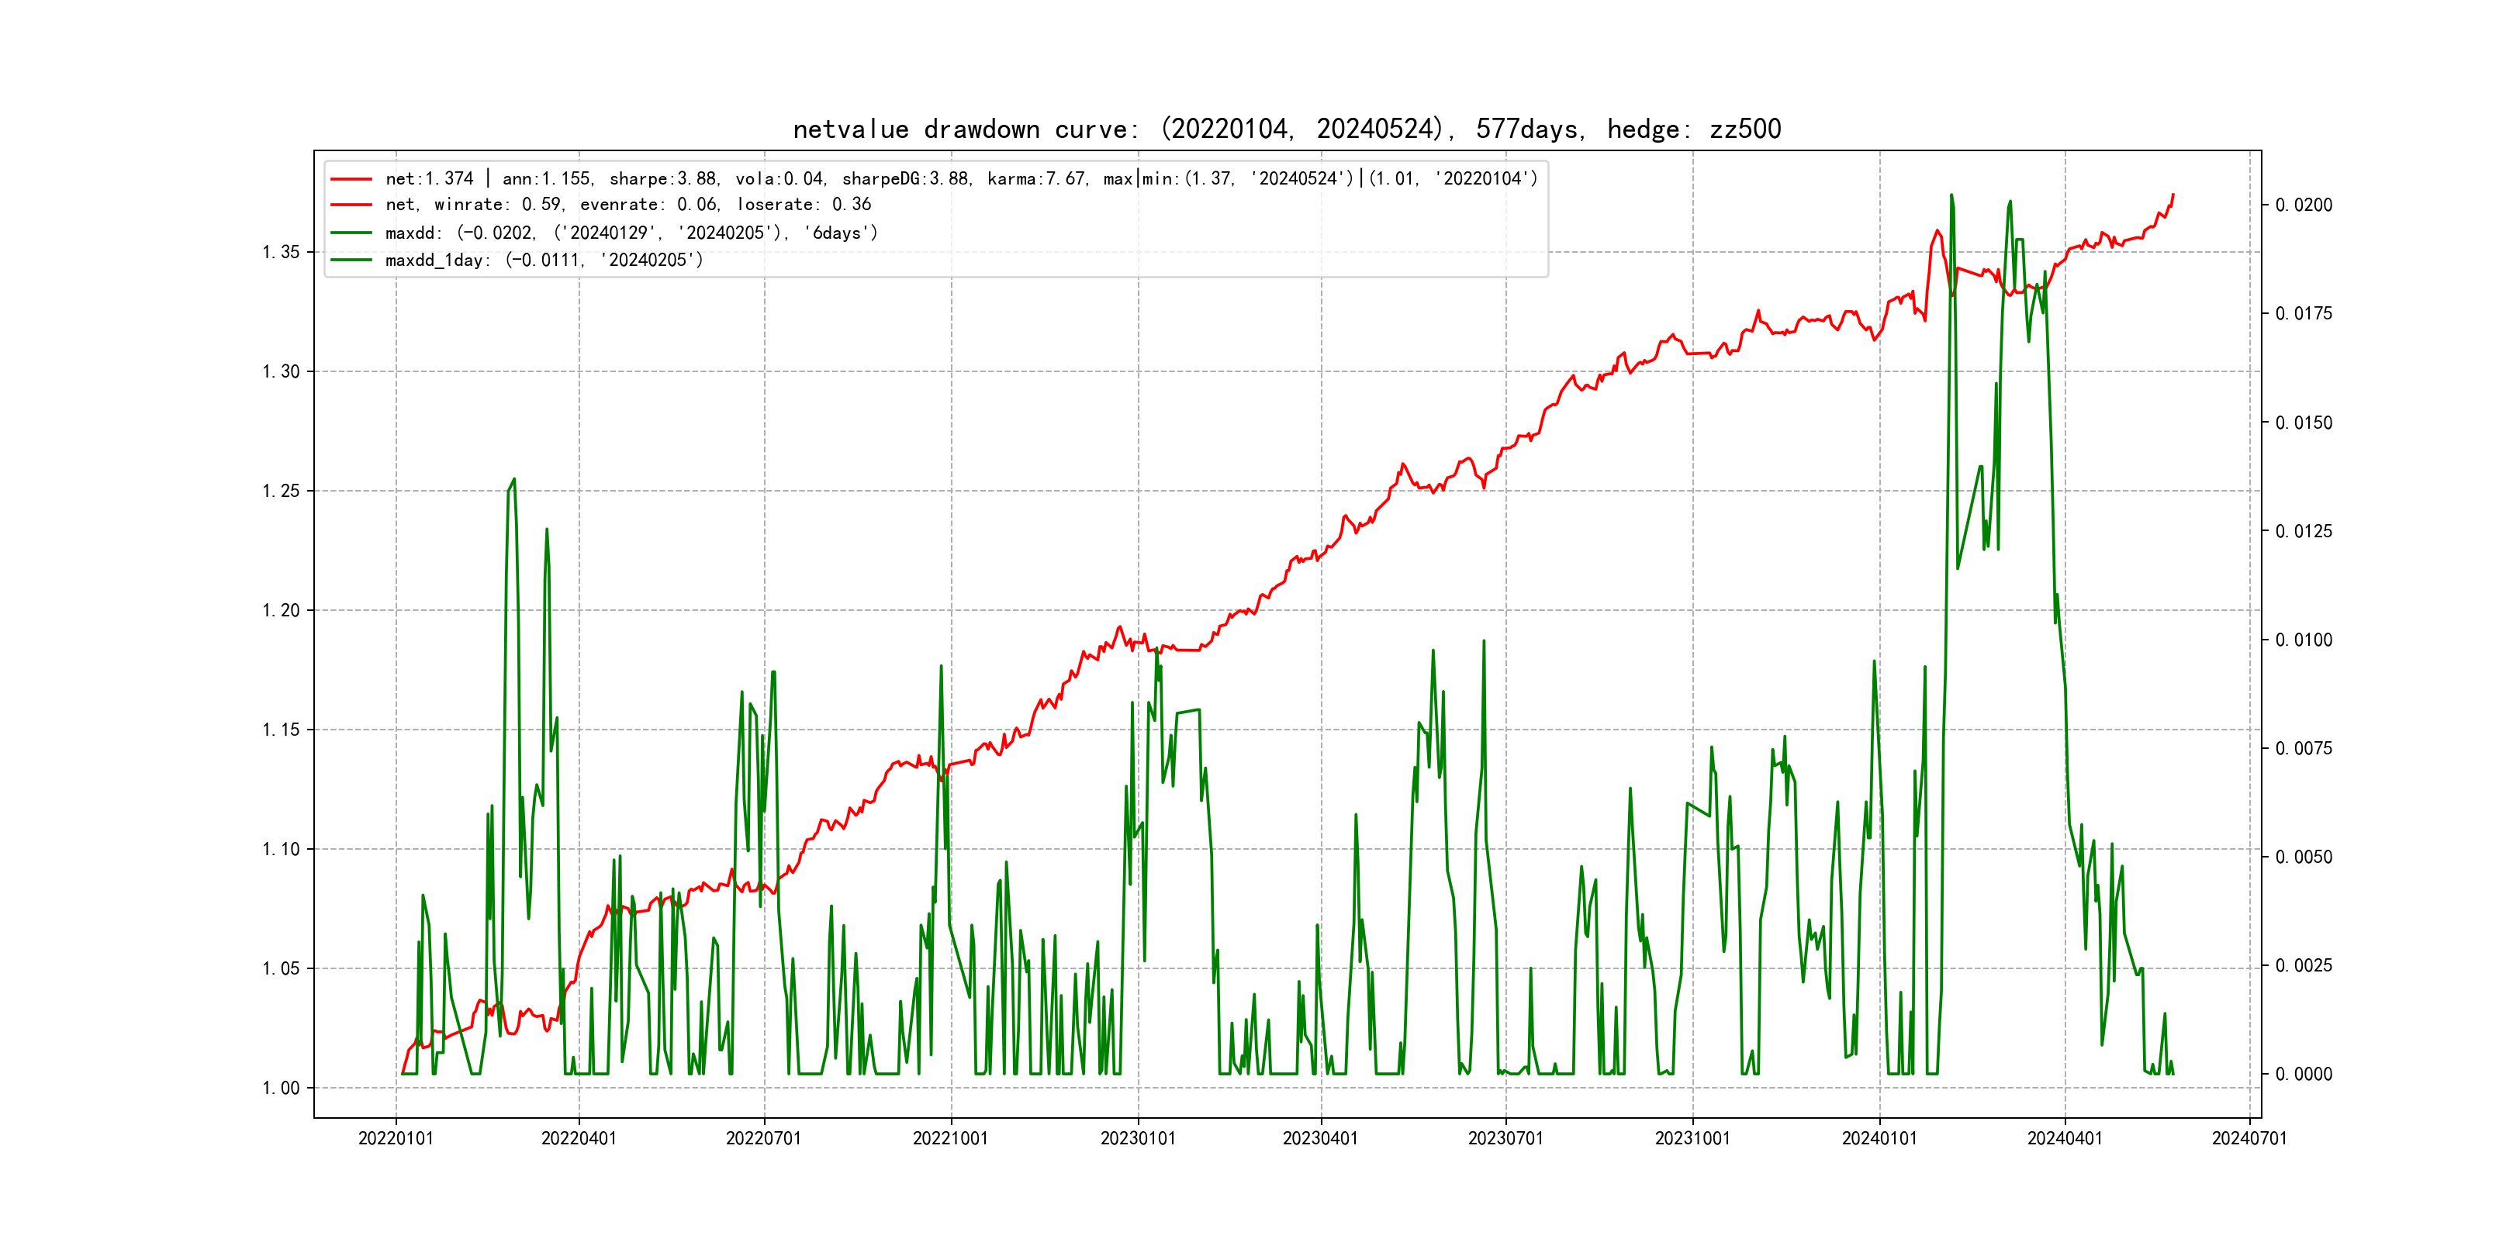
Task: Click the left y-axis tick 1.20
Action: [281, 610]
